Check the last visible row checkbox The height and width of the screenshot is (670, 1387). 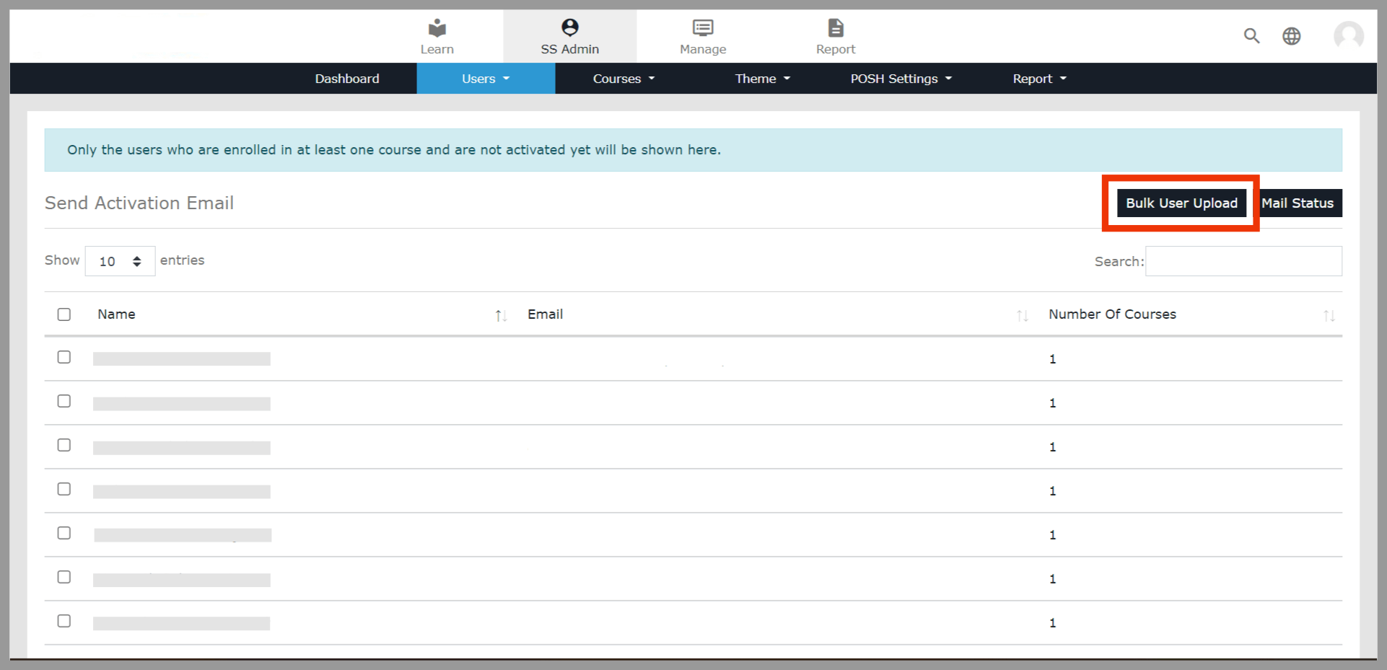[x=64, y=621]
